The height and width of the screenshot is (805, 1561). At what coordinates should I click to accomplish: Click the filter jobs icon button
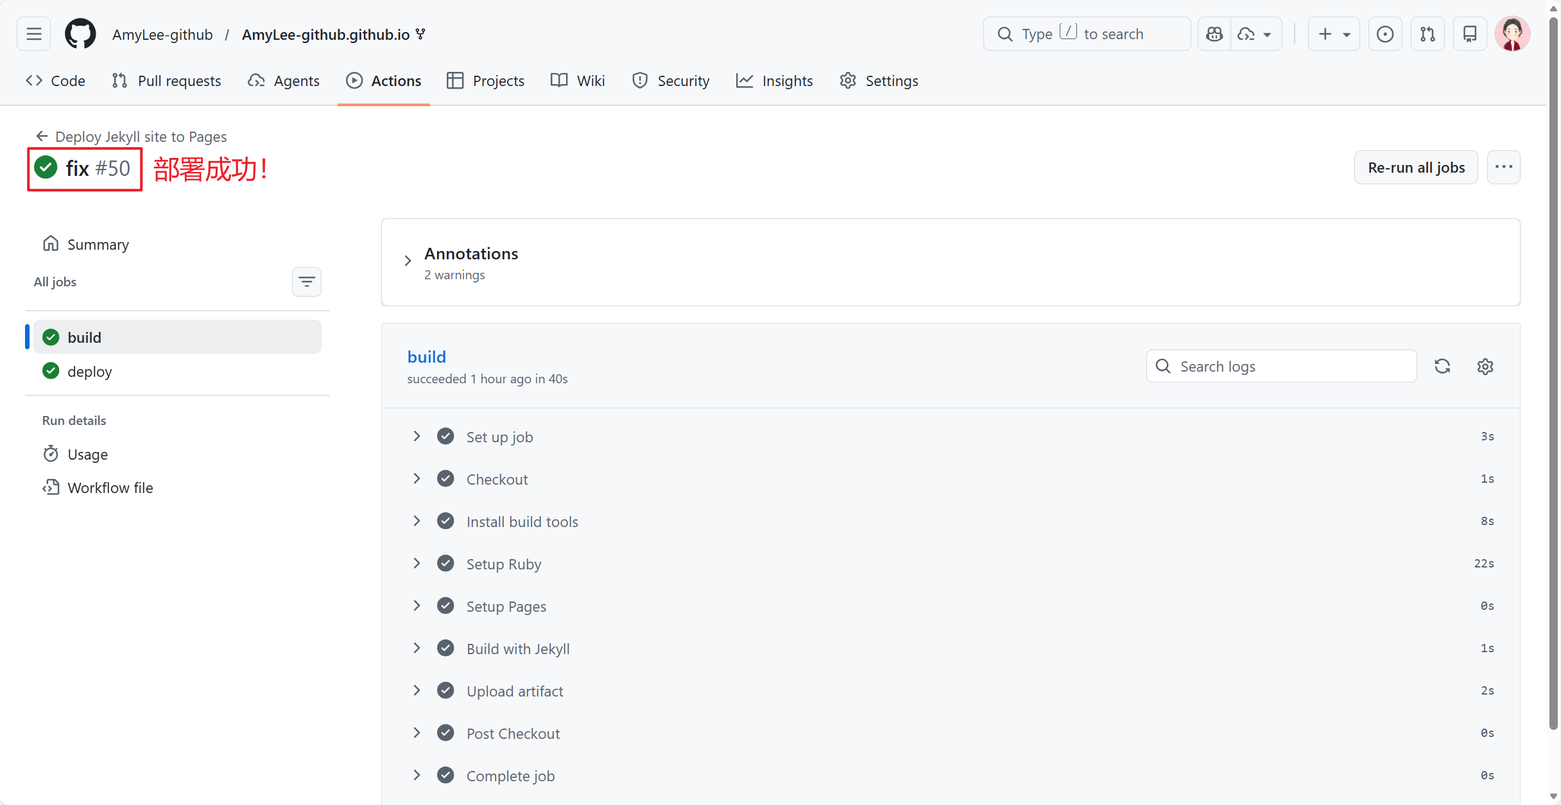point(307,282)
